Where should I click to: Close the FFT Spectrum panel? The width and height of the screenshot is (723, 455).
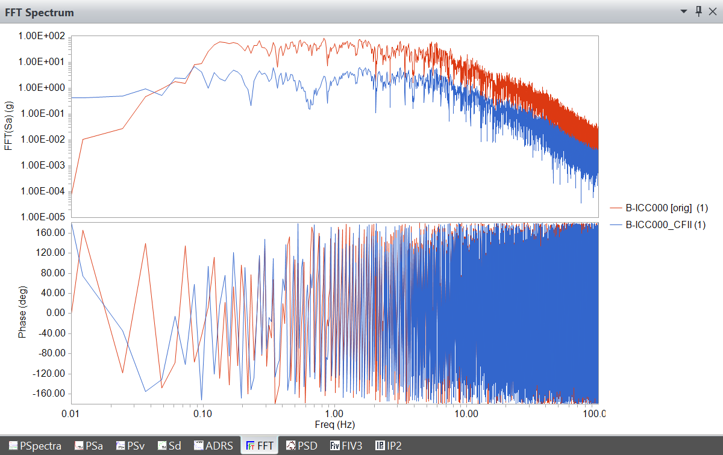click(713, 11)
